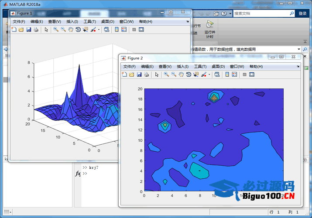This screenshot has width=312, height=218.
Task: Click New Figure icon in Figure 1 toolbar
Action: [x=14, y=30]
